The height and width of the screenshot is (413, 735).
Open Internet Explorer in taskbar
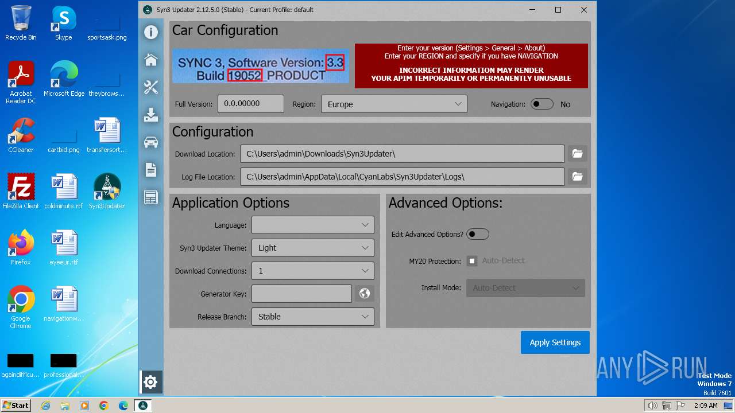point(46,406)
